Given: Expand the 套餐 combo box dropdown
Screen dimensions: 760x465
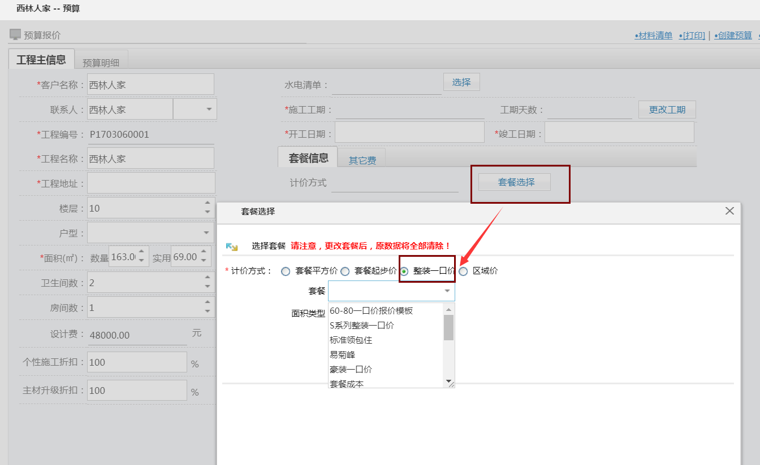Looking at the screenshot, I should click(x=447, y=291).
